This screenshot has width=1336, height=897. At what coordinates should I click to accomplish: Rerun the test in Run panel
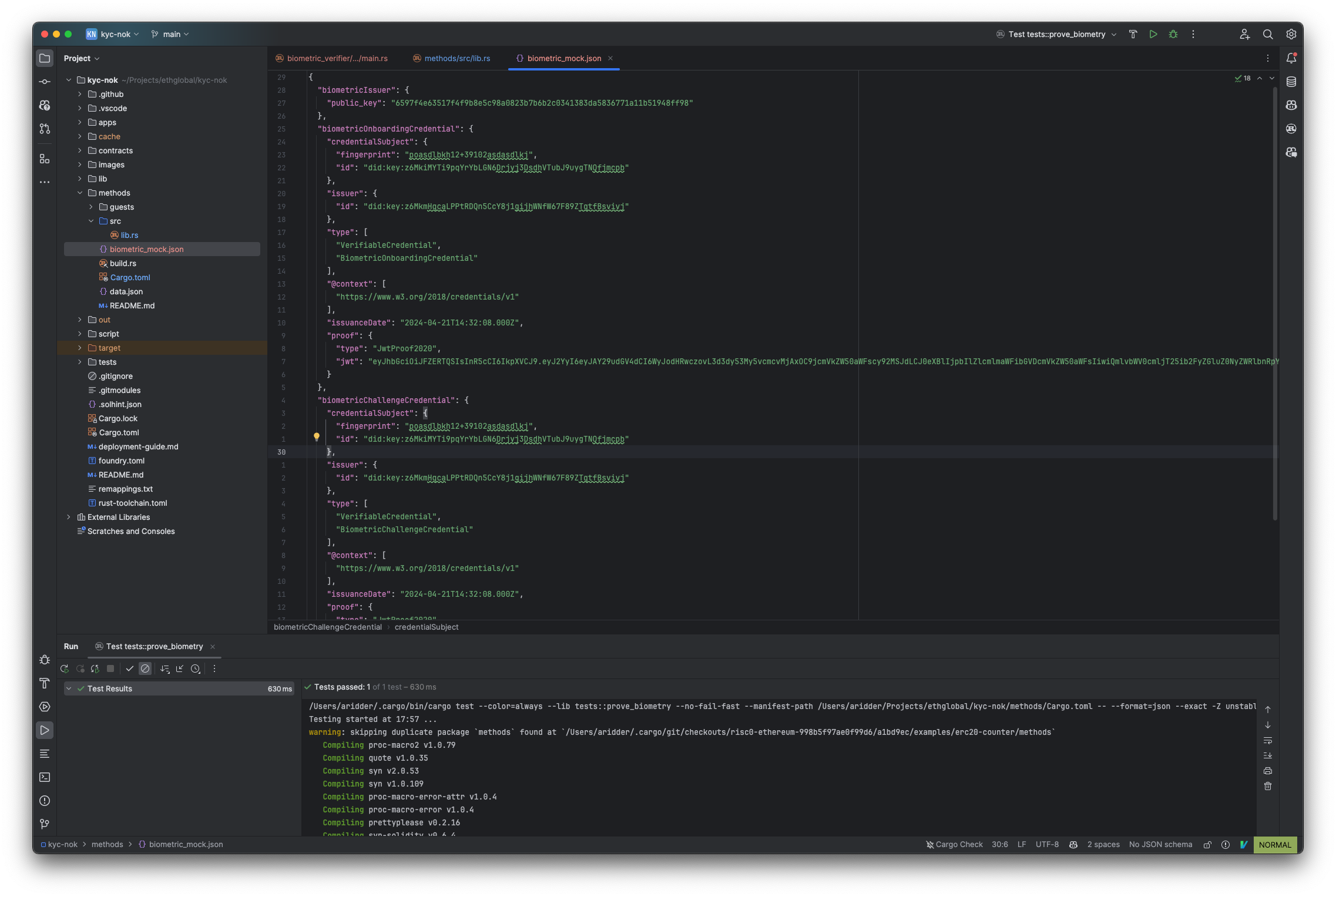[65, 668]
